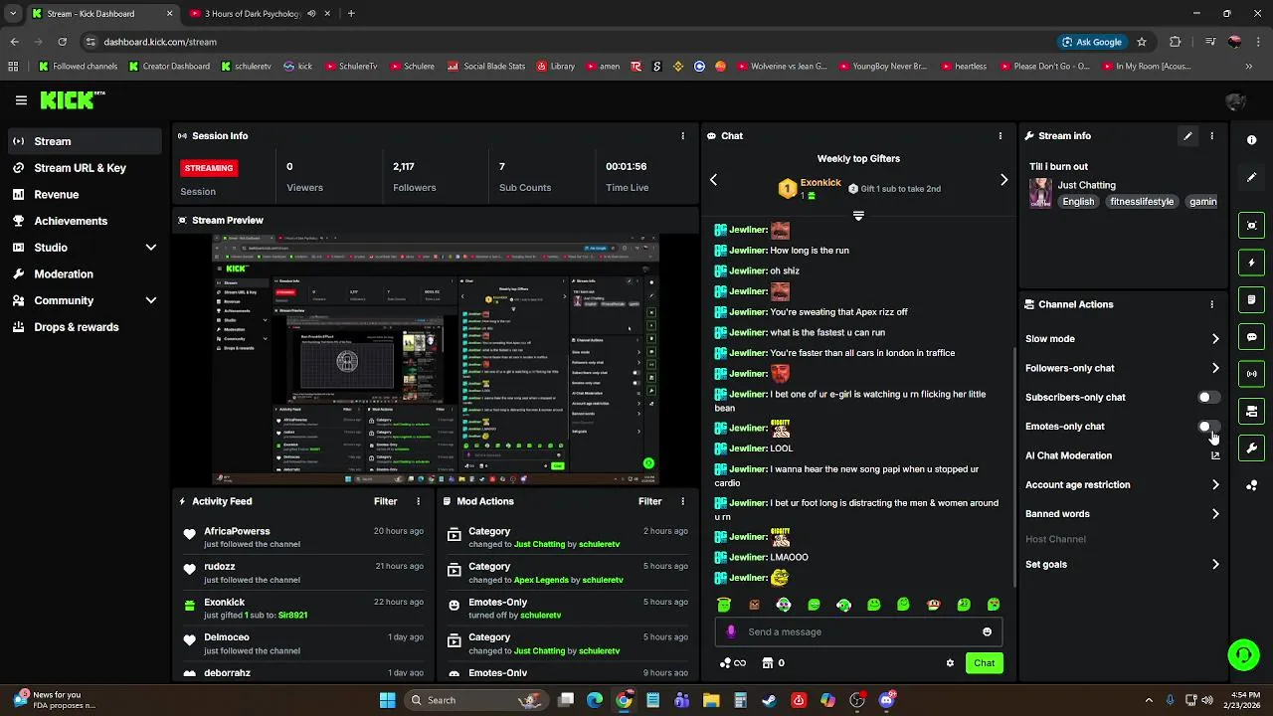Click the user avatar in the Kick header
Image resolution: width=1273 pixels, height=716 pixels.
(1236, 100)
